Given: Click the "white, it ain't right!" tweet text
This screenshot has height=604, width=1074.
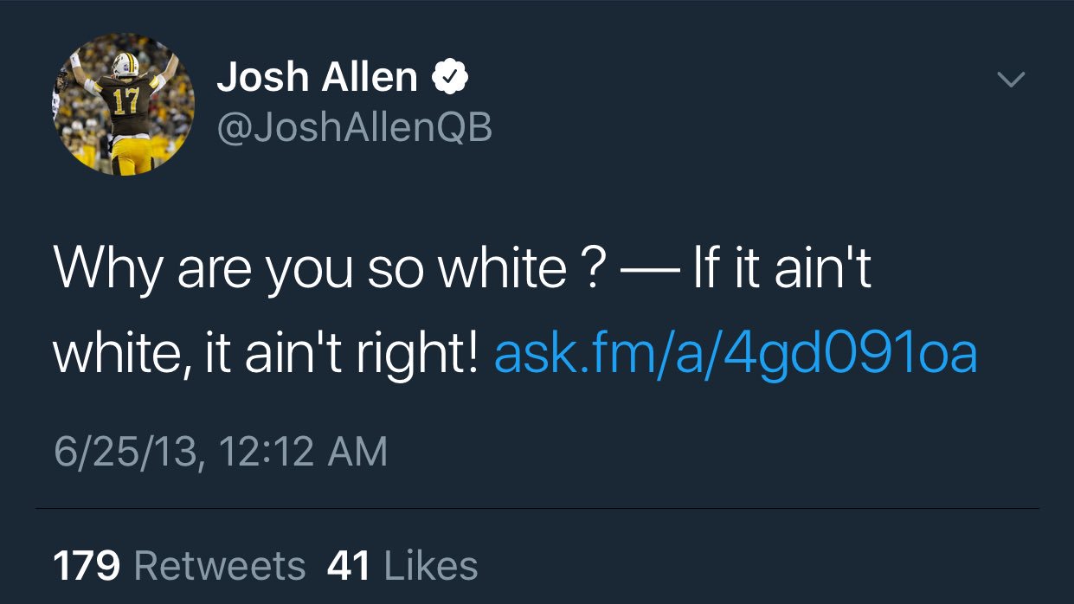Looking at the screenshot, I should tap(265, 356).
